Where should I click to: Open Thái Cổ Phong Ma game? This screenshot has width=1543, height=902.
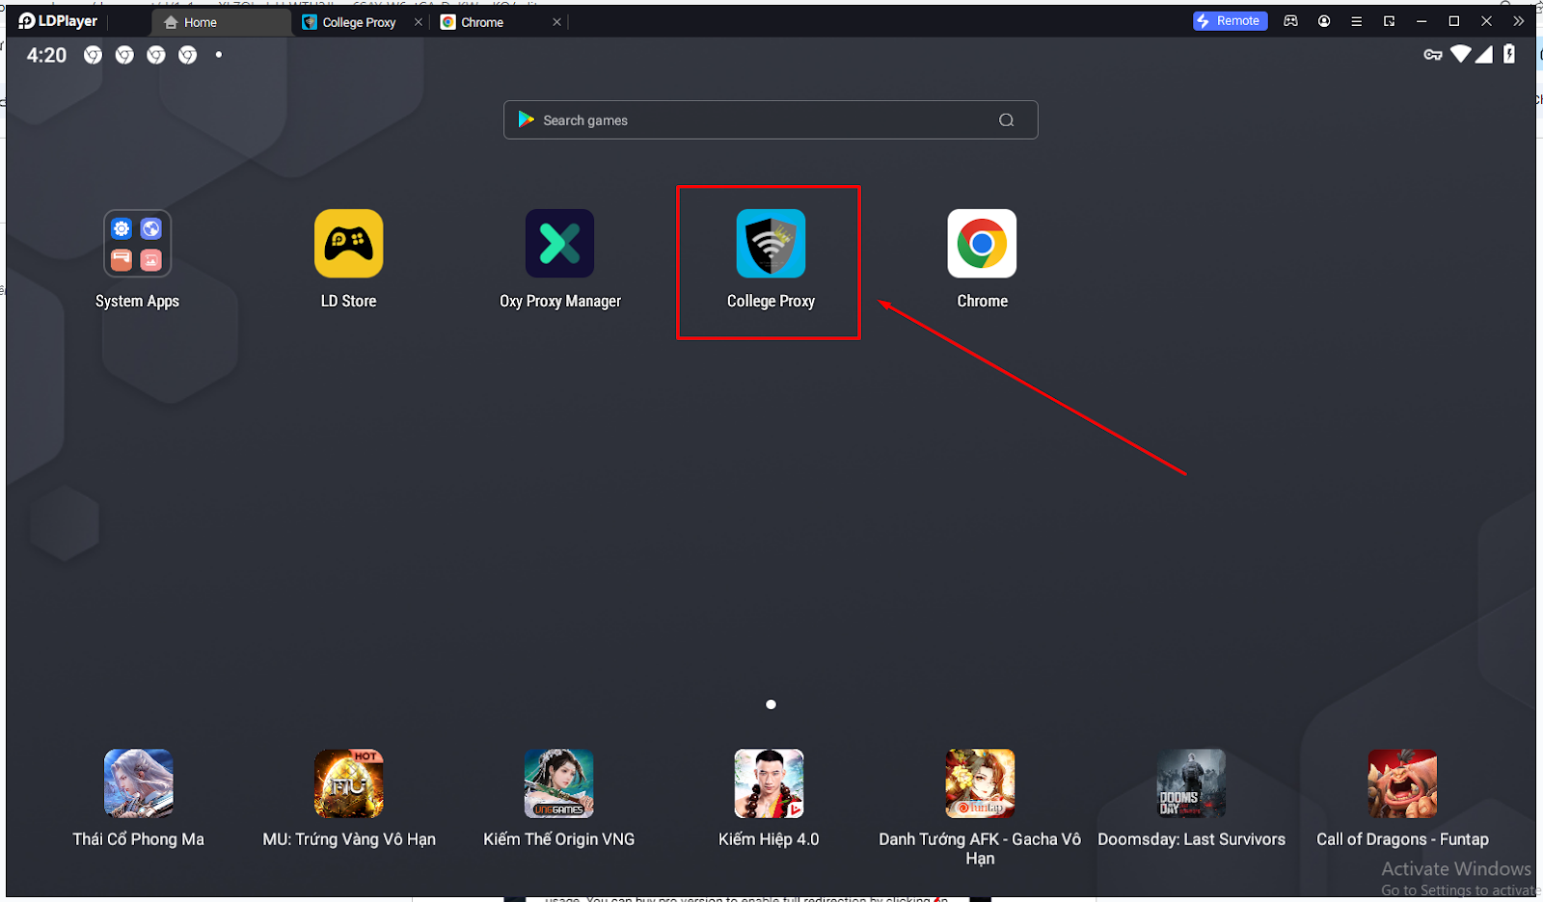(x=138, y=783)
